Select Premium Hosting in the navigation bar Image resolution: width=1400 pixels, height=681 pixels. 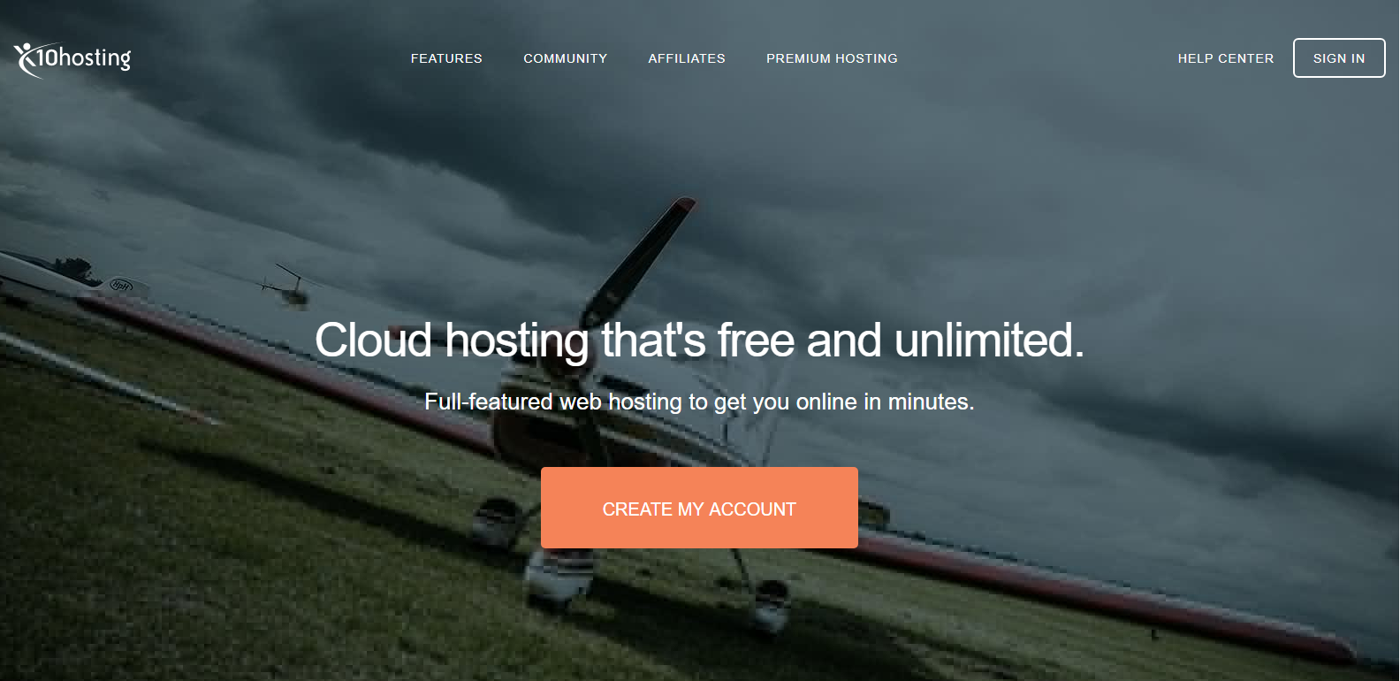pyautogui.click(x=832, y=58)
